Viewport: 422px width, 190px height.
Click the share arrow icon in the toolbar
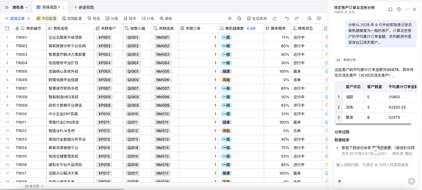pyautogui.click(x=274, y=19)
